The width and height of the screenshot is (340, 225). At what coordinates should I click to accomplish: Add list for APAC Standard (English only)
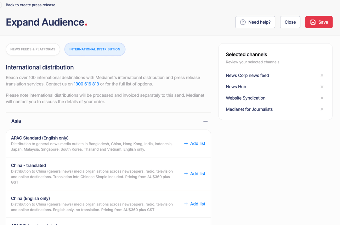195,143
